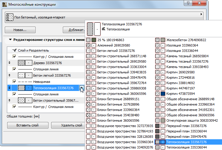Click the fill icon for Воздушное пространство 327273935
Viewport: 222px width, 150px height.
pyautogui.click(x=88, y=126)
